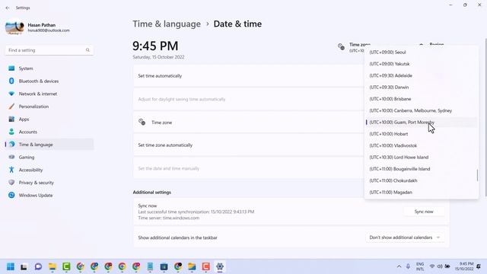
Task: Select (UTC+09:30) Adelaide time zone
Action: [421, 75]
